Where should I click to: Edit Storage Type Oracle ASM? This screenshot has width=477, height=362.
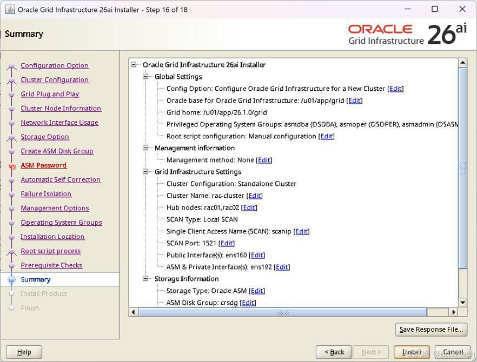click(x=257, y=291)
